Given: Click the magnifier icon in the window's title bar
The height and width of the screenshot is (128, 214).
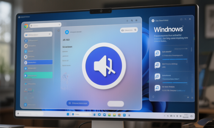Looking at the screenshot, I should [x=132, y=21].
